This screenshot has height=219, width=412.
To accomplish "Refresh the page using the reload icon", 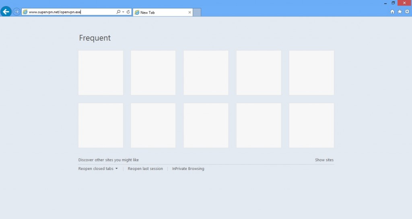I will point(128,12).
